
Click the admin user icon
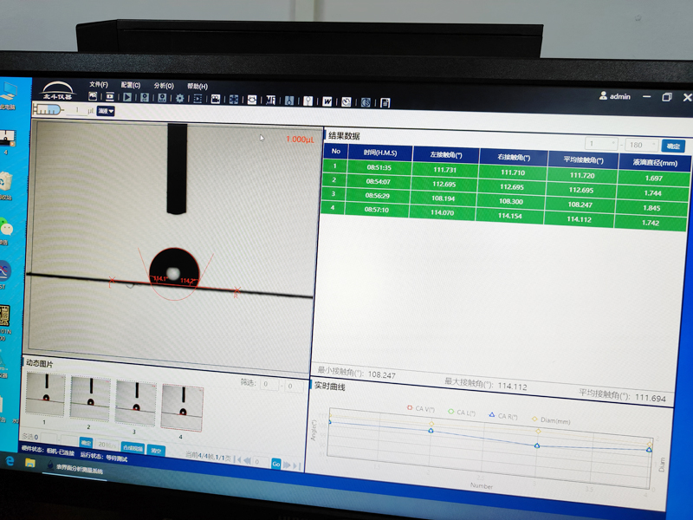coord(603,96)
